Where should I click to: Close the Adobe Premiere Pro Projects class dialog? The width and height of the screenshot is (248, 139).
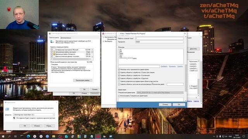click(x=185, y=34)
